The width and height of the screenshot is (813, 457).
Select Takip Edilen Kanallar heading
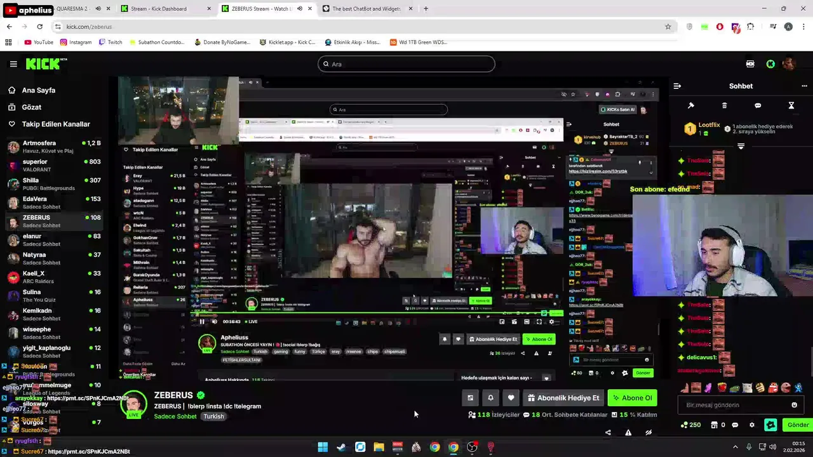(56, 124)
